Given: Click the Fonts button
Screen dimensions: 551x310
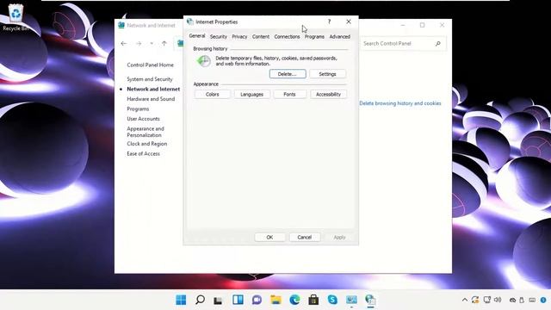Looking at the screenshot, I should pos(289,94).
